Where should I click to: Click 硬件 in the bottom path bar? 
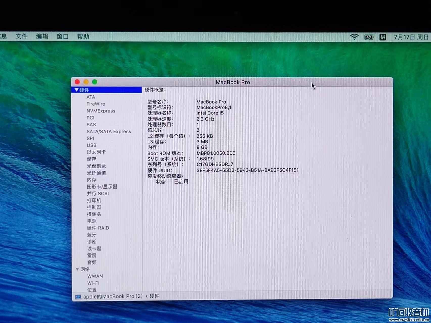pyautogui.click(x=154, y=296)
